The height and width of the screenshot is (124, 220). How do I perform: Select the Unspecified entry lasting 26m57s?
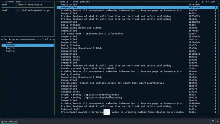click(137, 86)
